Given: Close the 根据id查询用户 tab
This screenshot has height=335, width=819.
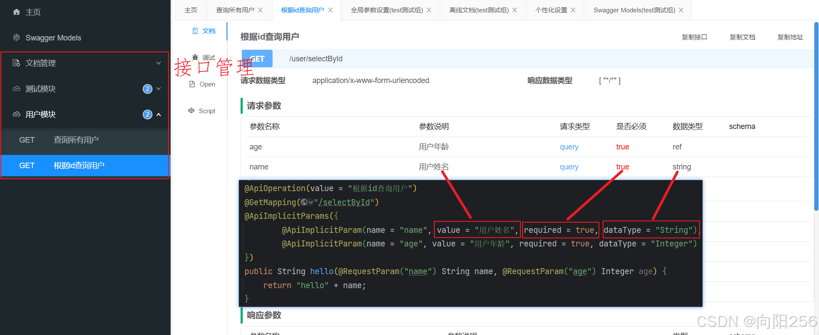Looking at the screenshot, I should tap(330, 10).
